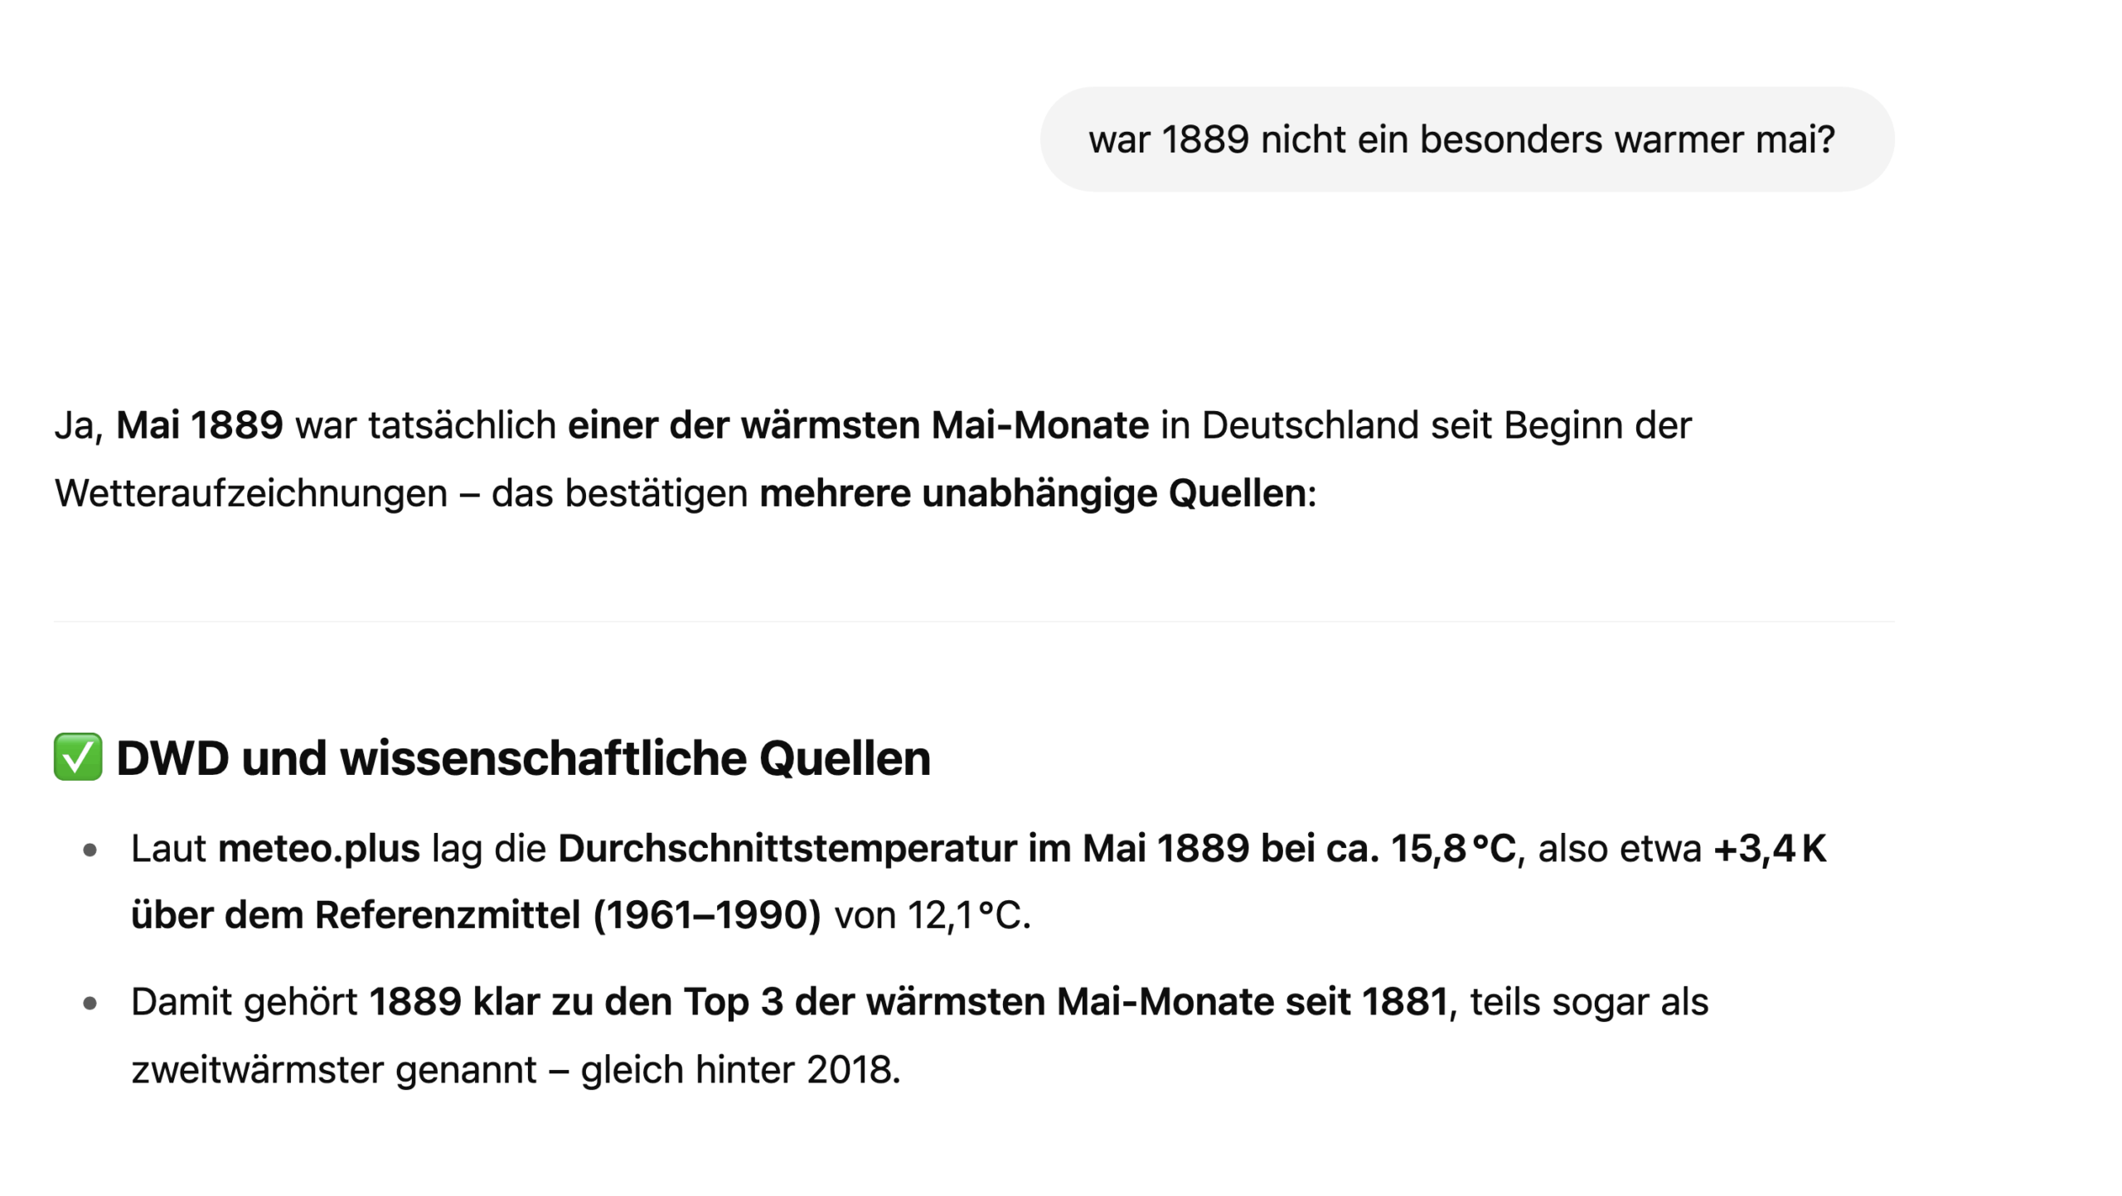Click the words Deutschland seit Beginn der
This screenshot has width=2122, height=1196.
(1446, 425)
